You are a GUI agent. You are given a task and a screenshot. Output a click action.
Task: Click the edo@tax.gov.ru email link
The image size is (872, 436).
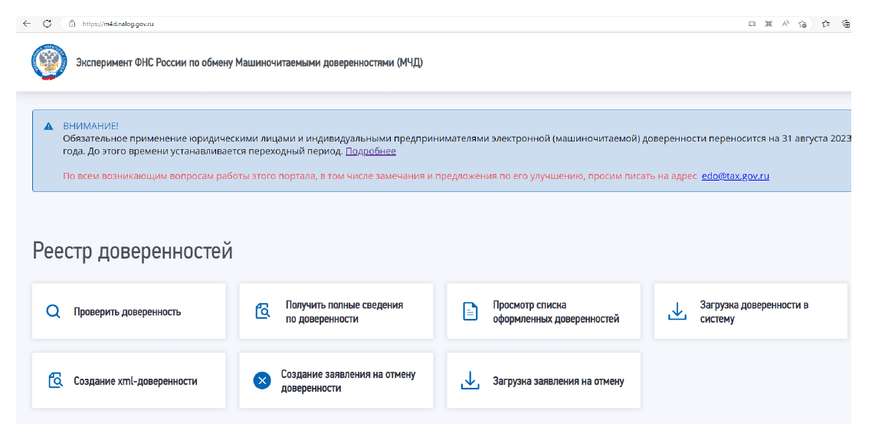click(735, 176)
